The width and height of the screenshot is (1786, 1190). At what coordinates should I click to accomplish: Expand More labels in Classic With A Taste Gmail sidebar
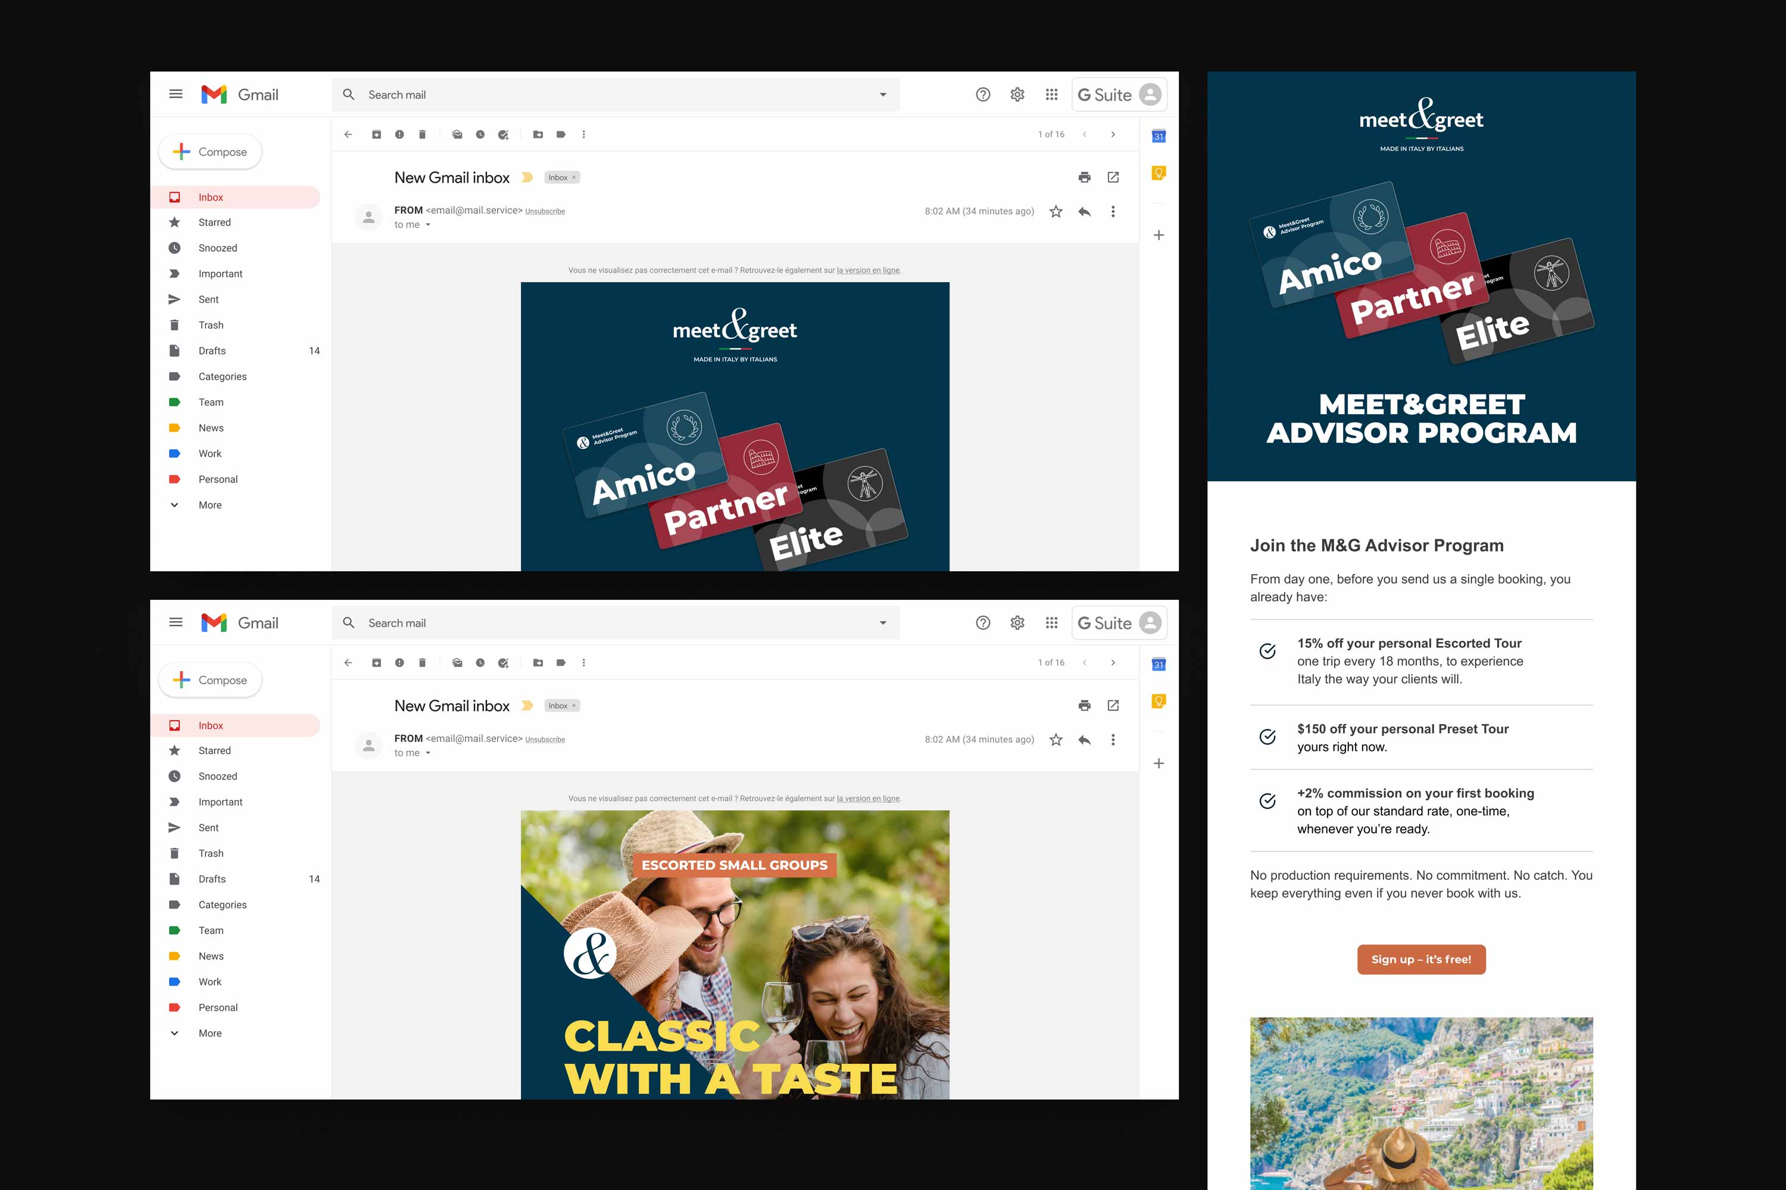click(210, 1033)
